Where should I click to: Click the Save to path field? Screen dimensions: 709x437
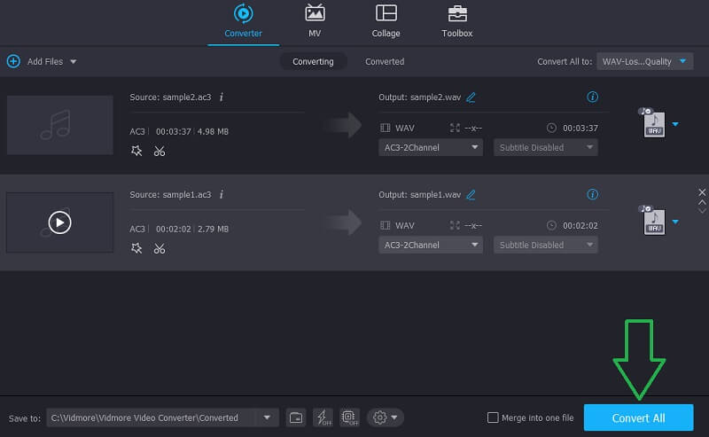click(151, 417)
